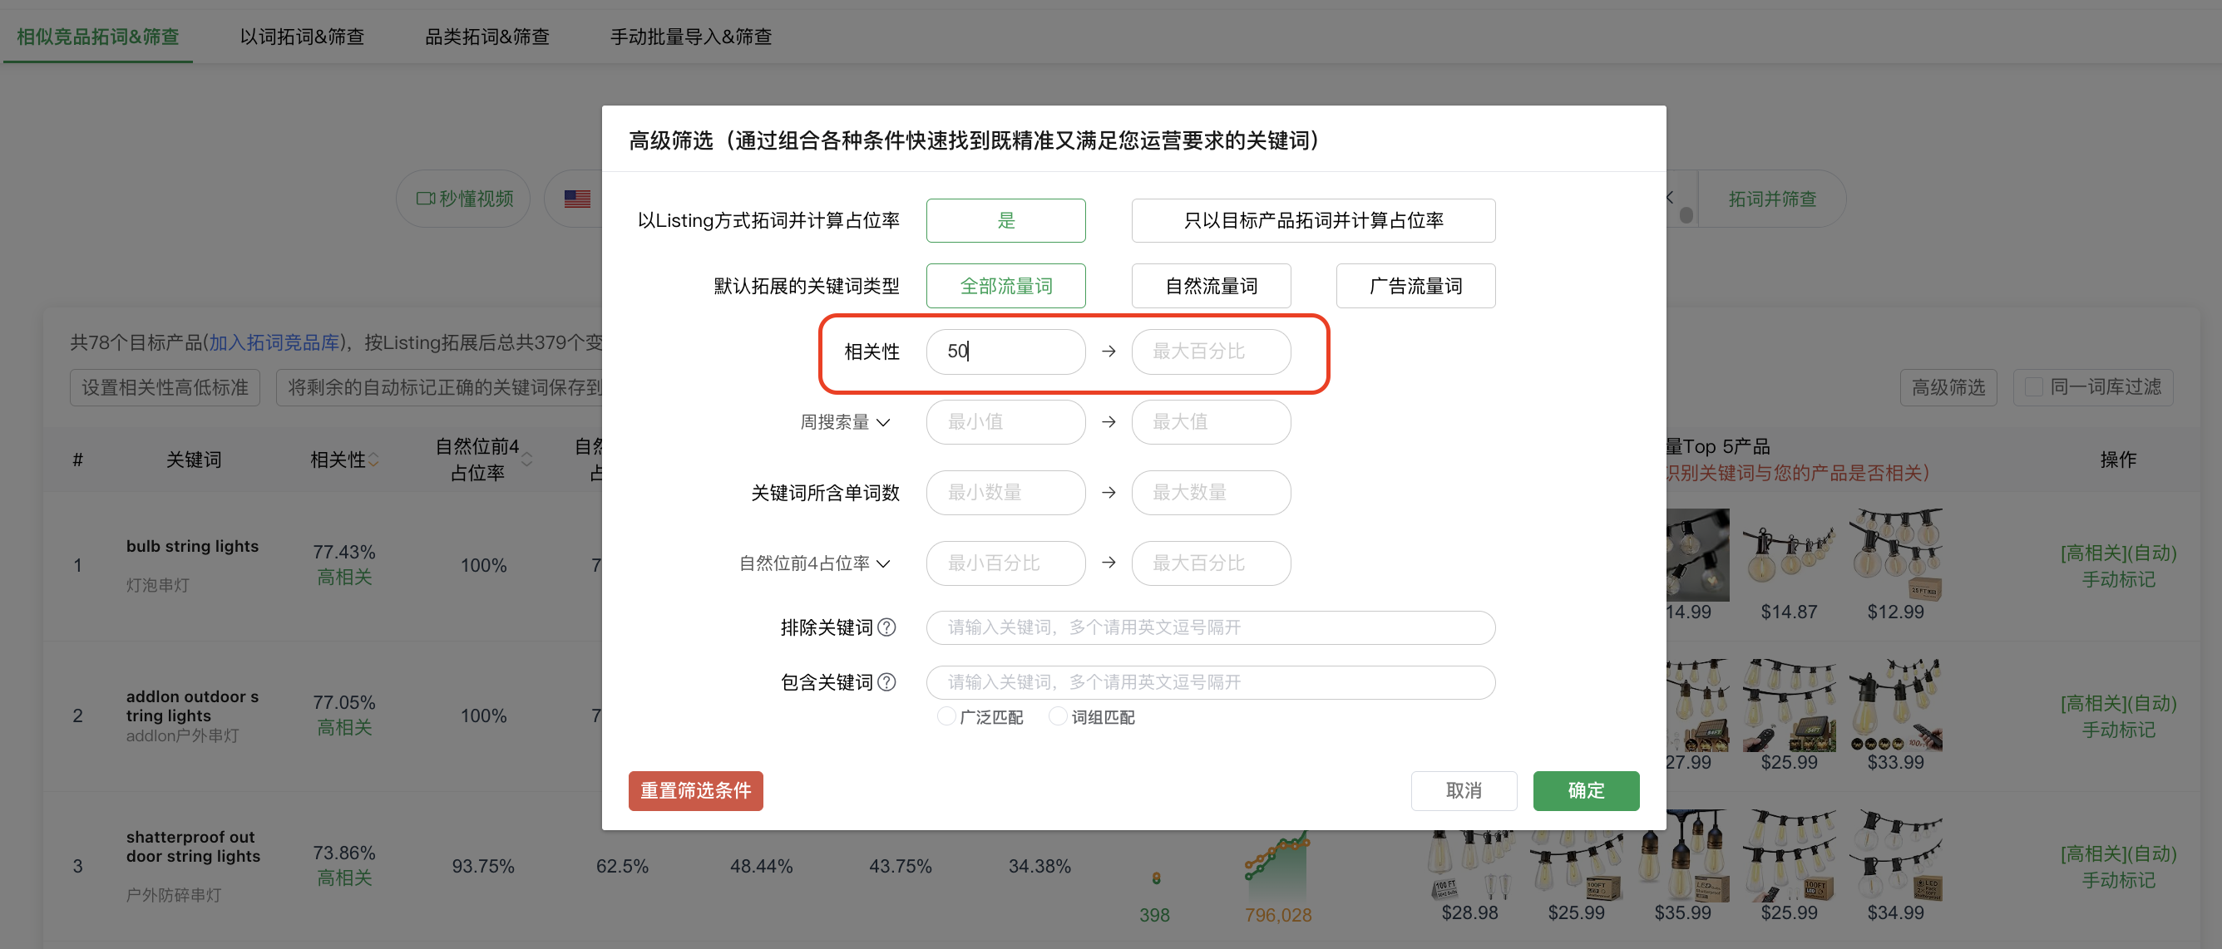2222x949 pixels.
Task: Select the 广泛匹配 radio option
Action: pyautogui.click(x=946, y=716)
